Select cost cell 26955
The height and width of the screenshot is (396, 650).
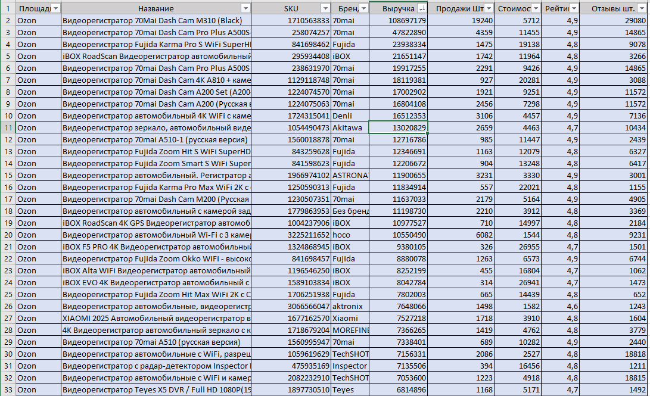pos(518,247)
